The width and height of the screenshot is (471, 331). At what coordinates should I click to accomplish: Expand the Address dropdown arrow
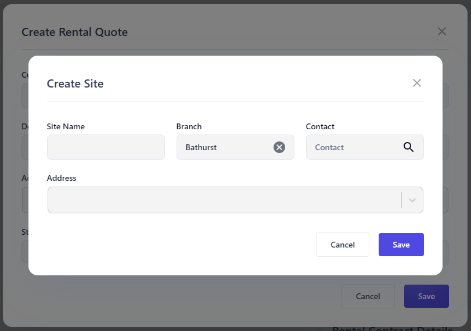coord(412,200)
